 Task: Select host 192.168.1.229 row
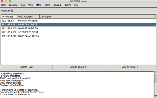coord(78,36)
